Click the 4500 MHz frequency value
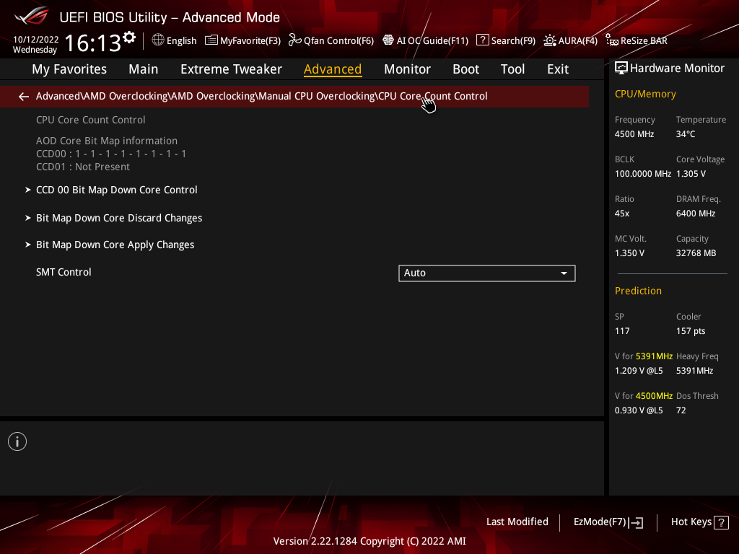This screenshot has height=554, width=739. pyautogui.click(x=634, y=134)
